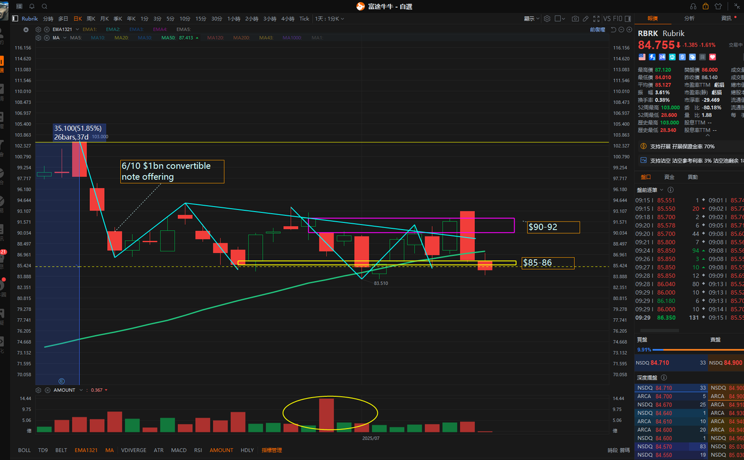744x460 pixels.
Task: Toggle the right sidebar panel icon
Action: pos(627,19)
